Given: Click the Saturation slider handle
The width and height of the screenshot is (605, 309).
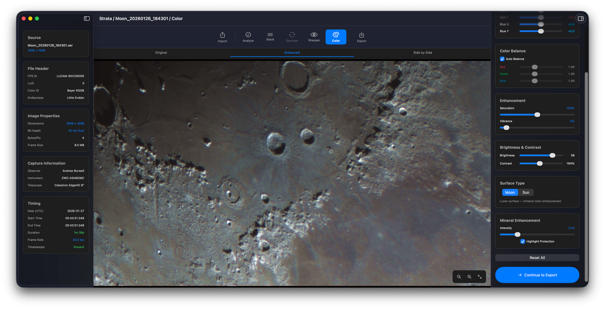Looking at the screenshot, I should click(537, 115).
